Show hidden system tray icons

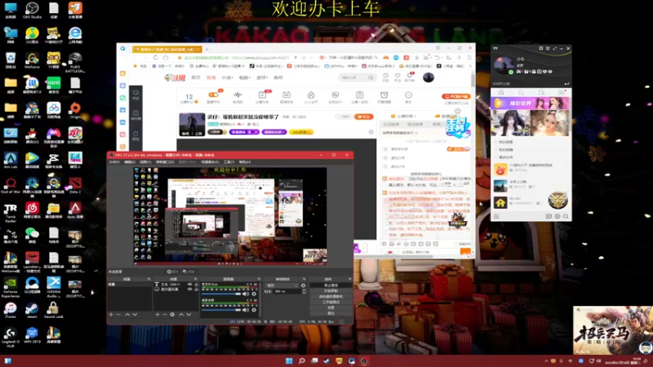click(x=546, y=361)
